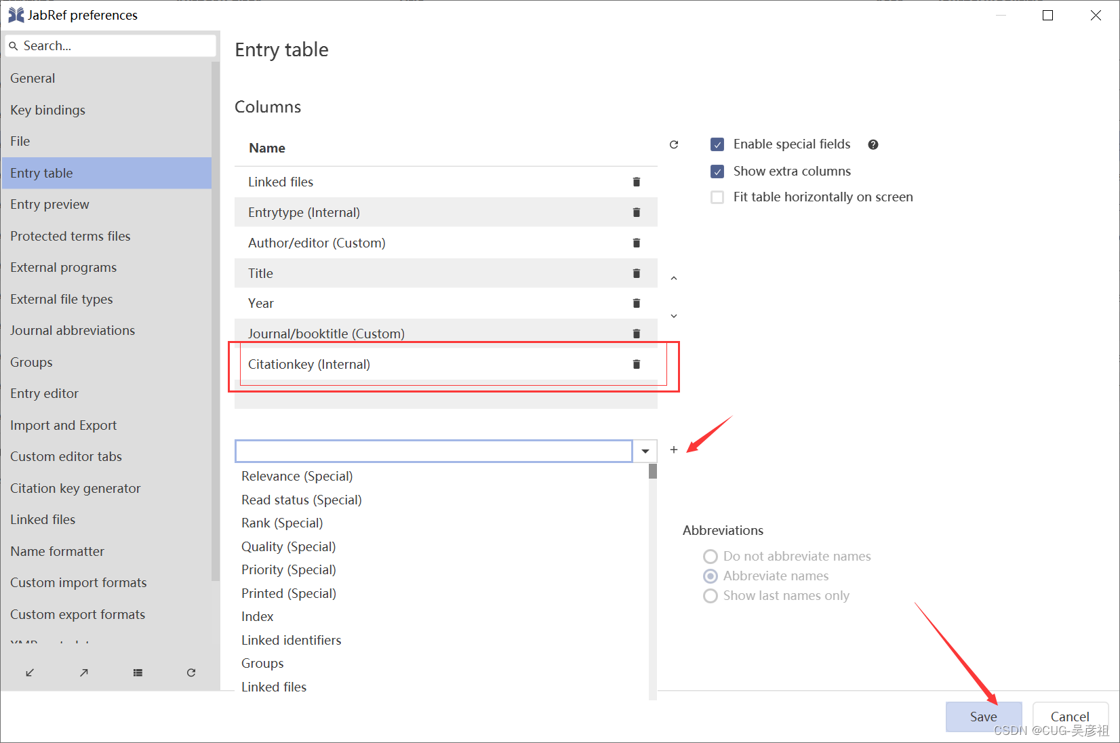Select Abbreviate names option
The image size is (1120, 743).
(x=711, y=576)
